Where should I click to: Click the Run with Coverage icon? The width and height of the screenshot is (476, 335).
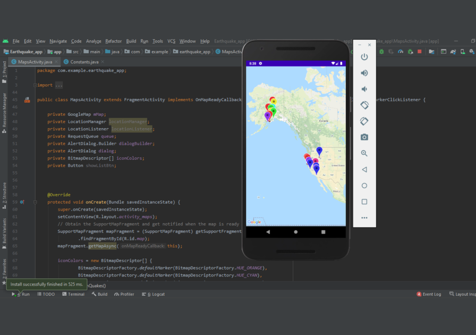(391, 52)
